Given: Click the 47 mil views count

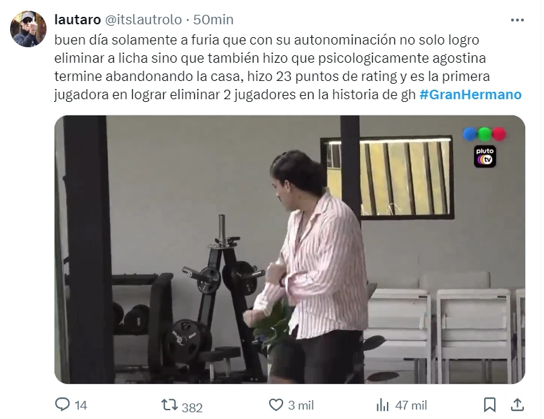Looking at the screenshot, I should tap(411, 405).
